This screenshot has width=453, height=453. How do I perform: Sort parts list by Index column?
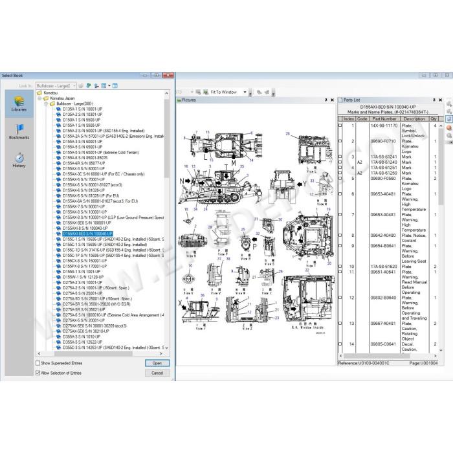click(x=349, y=118)
